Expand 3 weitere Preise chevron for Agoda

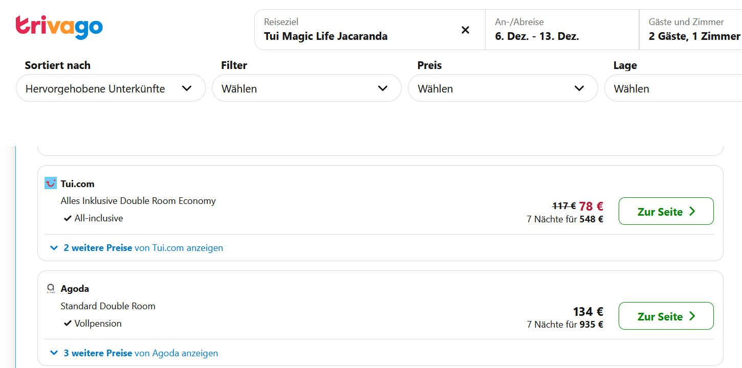[x=54, y=353]
